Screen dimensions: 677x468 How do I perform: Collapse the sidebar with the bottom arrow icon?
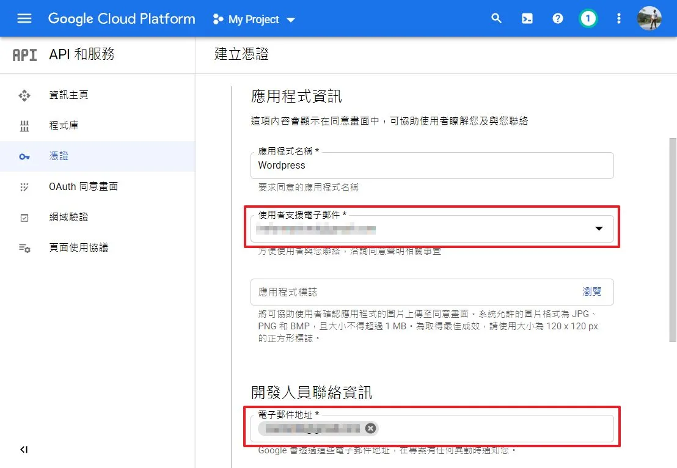(24, 450)
